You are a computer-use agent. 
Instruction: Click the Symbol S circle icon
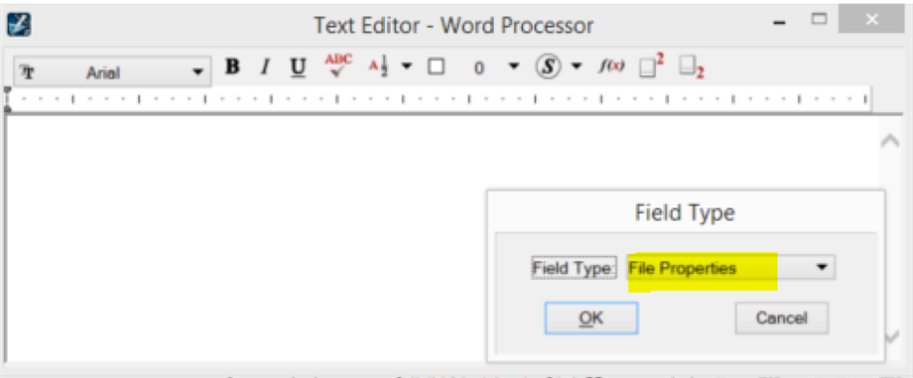(x=548, y=67)
